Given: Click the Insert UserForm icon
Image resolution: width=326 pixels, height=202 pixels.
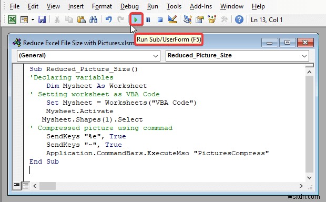Looking at the screenshot, I should click(24, 20).
